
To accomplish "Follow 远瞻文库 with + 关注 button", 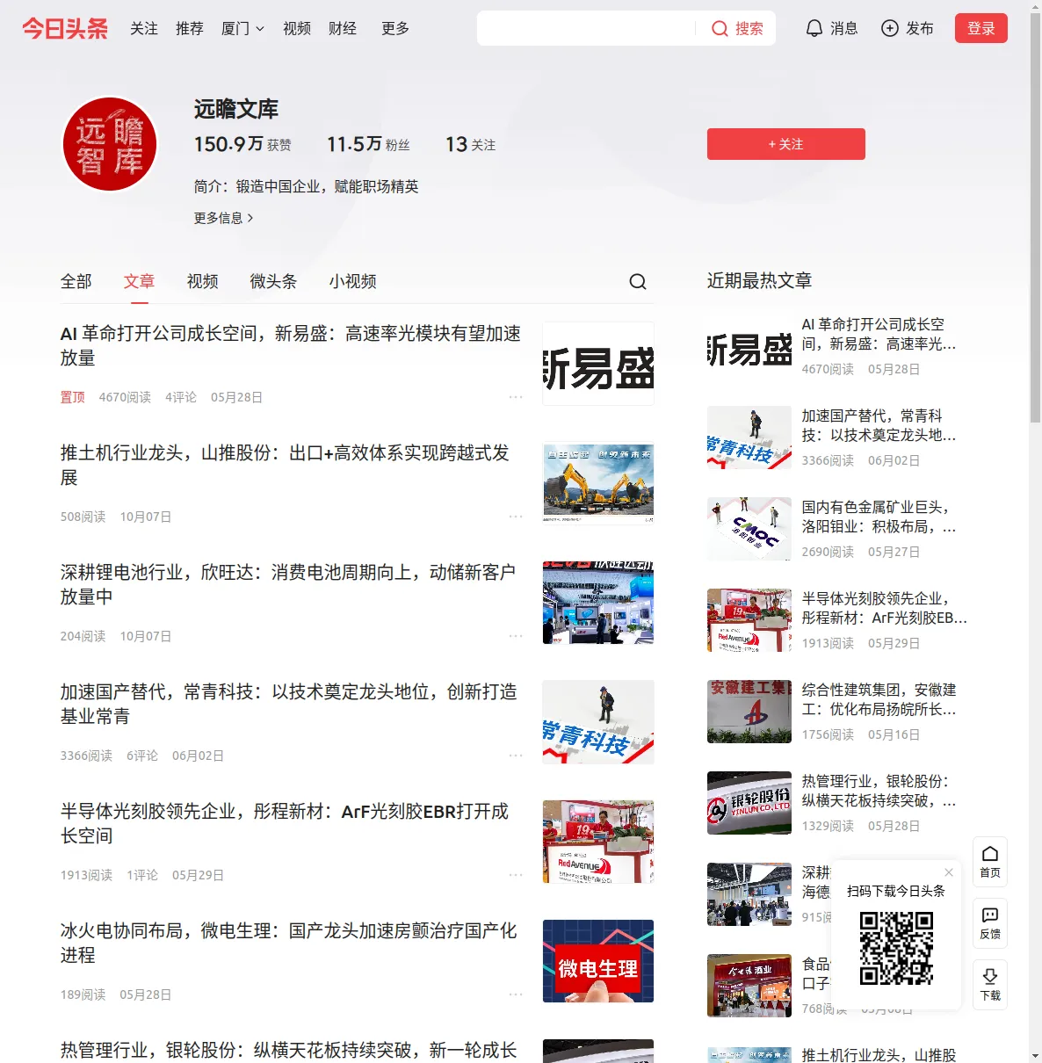I will [786, 144].
